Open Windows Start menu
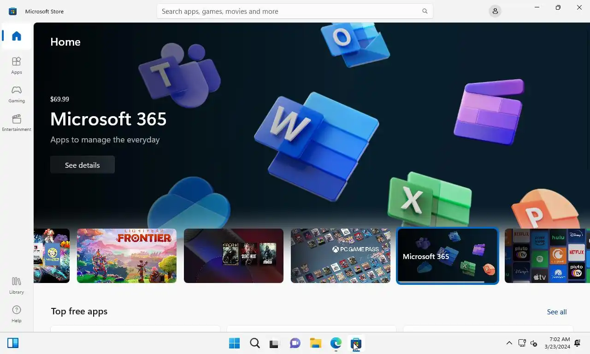The image size is (590, 354). [234, 343]
